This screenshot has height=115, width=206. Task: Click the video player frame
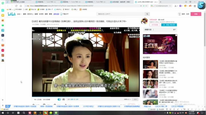[x=86, y=62]
